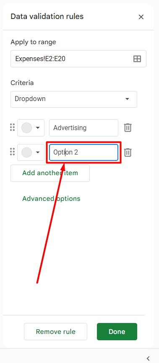Click the Remove rule button
The image size is (159, 363).
(56, 331)
